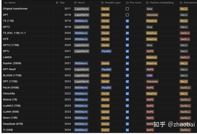Click the Norm column select icon

coord(75,3)
